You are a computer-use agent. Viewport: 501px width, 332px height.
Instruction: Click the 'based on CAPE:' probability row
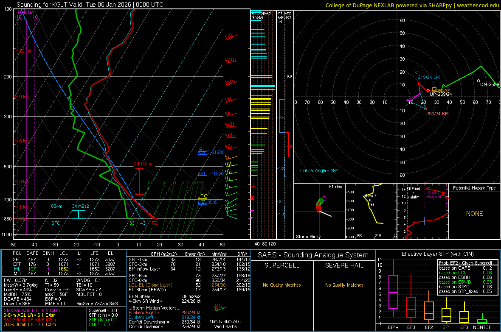click(x=465, y=268)
